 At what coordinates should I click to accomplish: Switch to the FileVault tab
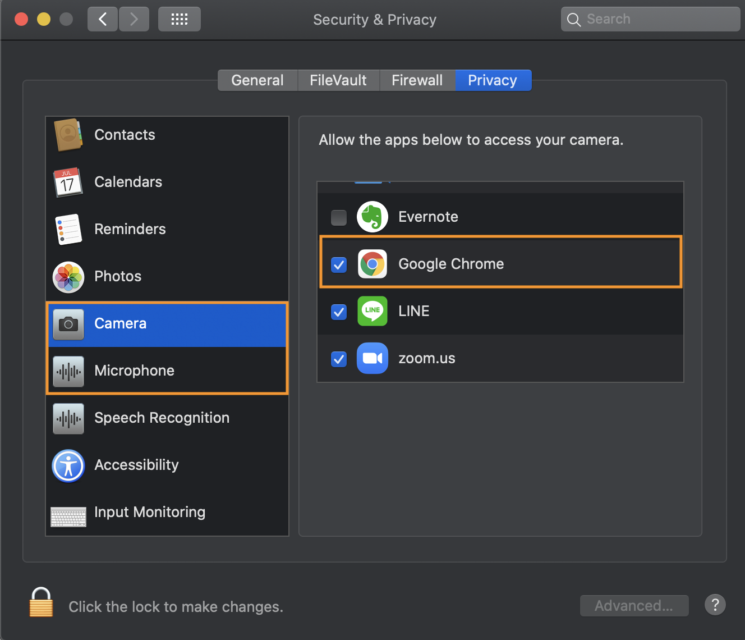tap(338, 80)
